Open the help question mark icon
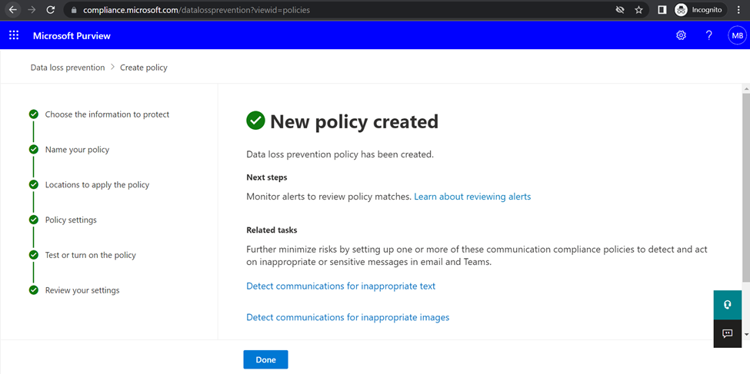The width and height of the screenshot is (750, 374). (709, 35)
